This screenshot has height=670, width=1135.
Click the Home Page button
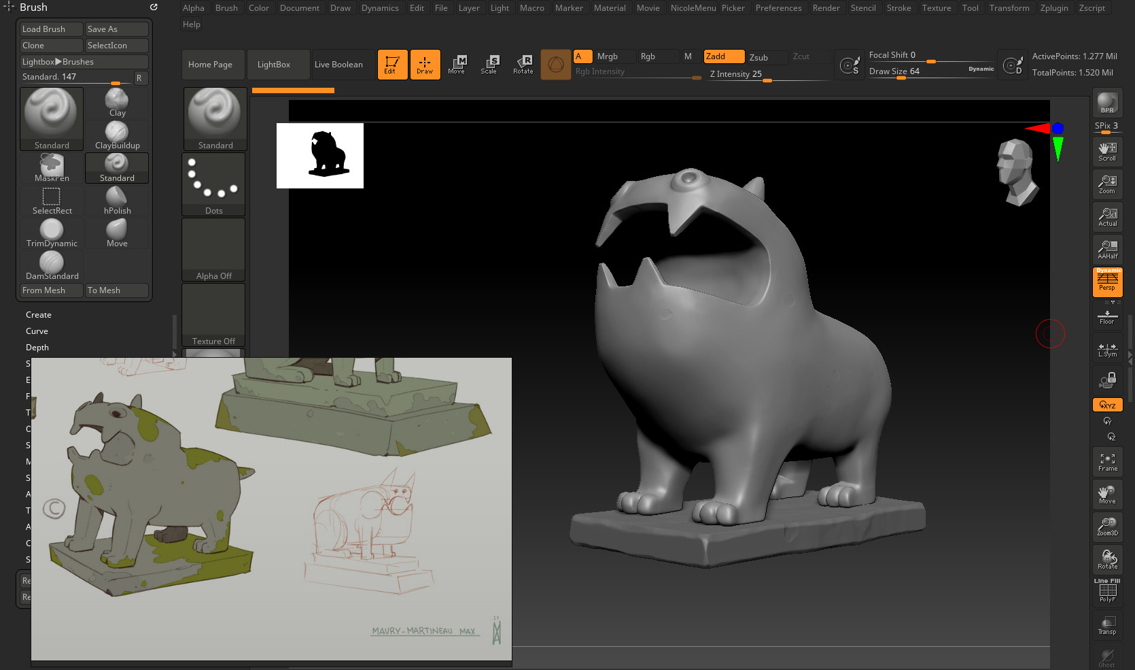(213, 65)
